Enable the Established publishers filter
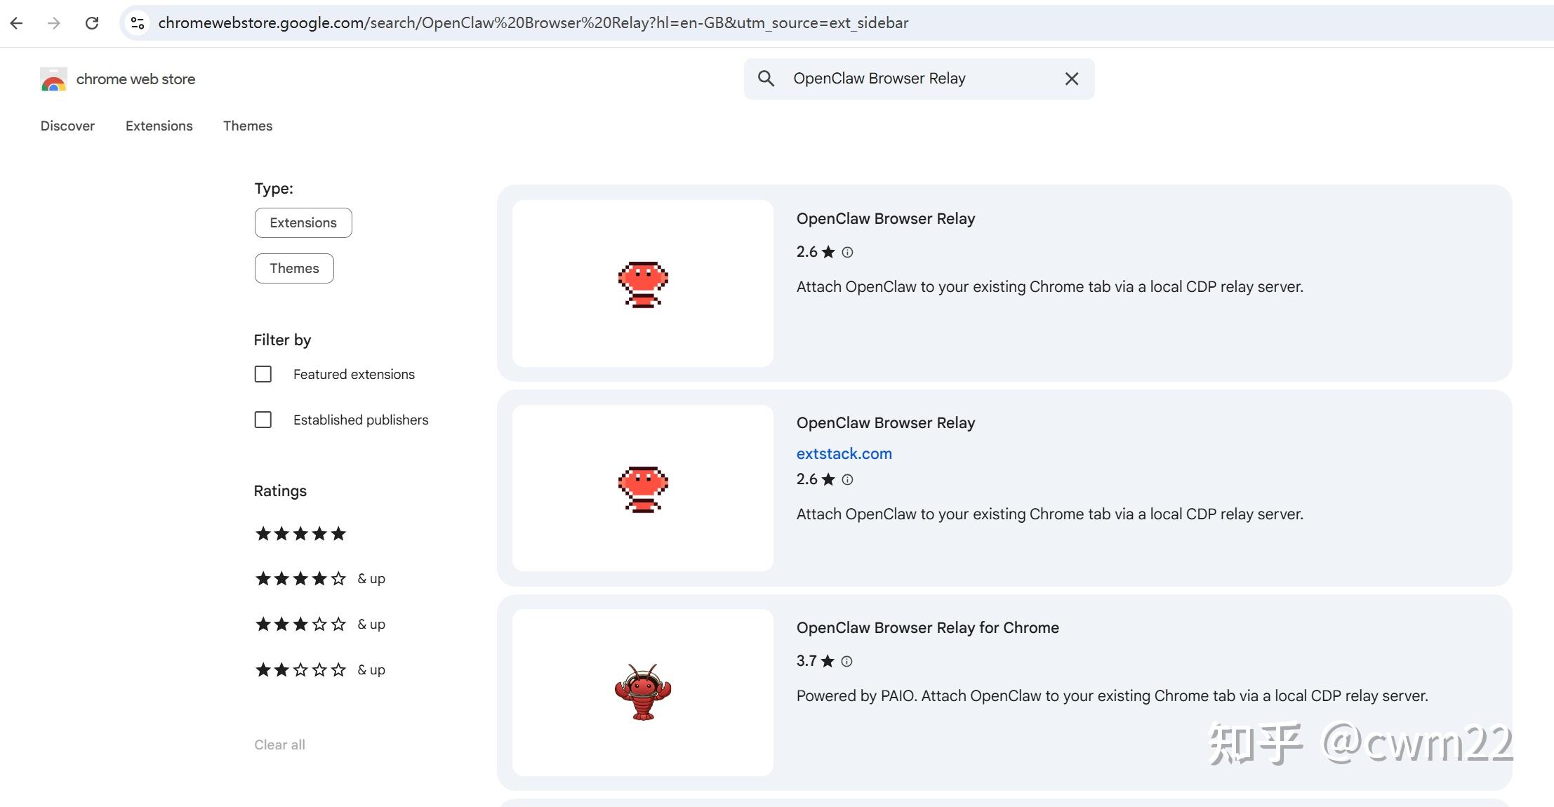This screenshot has width=1554, height=807. pos(263,420)
